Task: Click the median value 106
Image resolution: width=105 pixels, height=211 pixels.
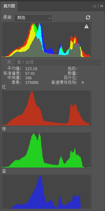Action: 28,78
